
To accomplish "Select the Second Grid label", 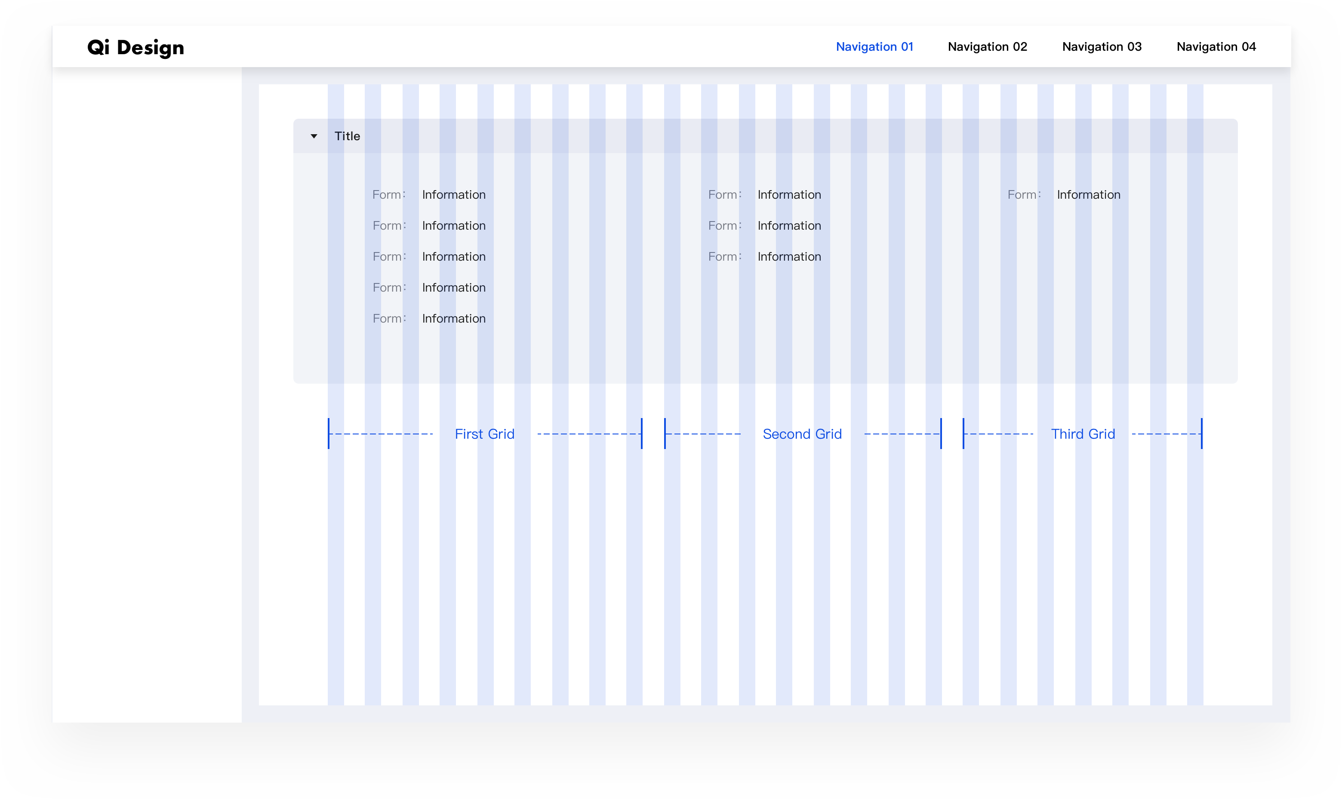I will click(802, 434).
